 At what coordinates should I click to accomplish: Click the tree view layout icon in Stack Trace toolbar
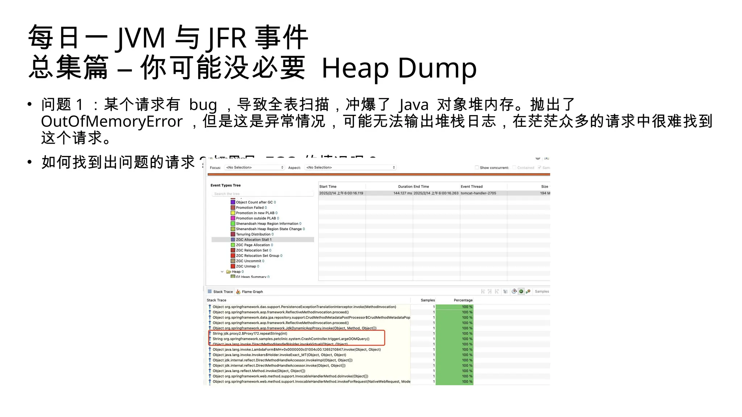[505, 291]
